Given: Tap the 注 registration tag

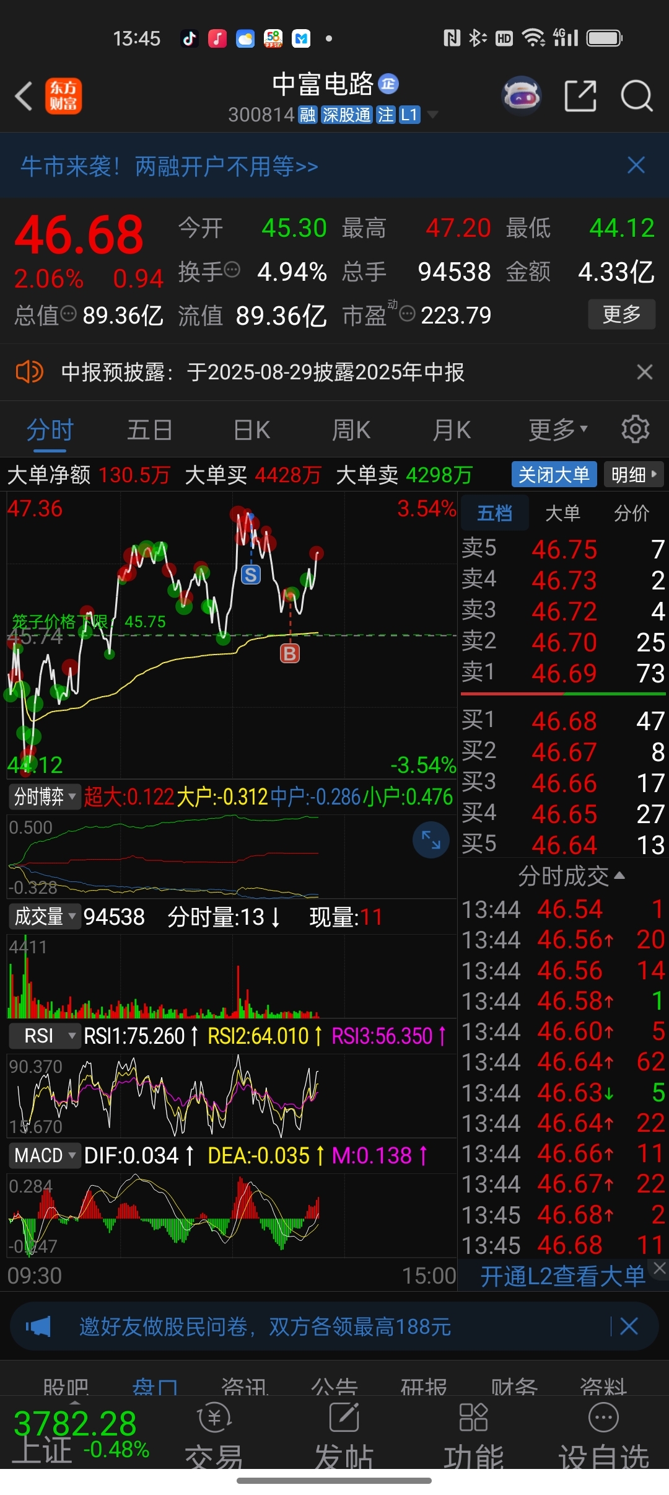Looking at the screenshot, I should click(385, 115).
